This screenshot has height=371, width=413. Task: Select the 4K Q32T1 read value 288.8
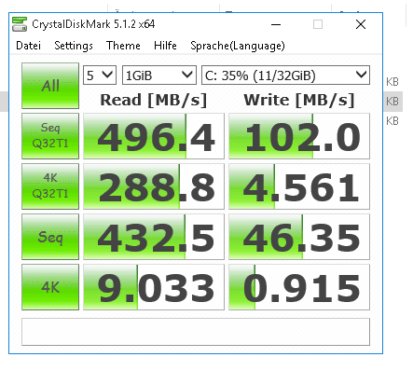click(154, 186)
